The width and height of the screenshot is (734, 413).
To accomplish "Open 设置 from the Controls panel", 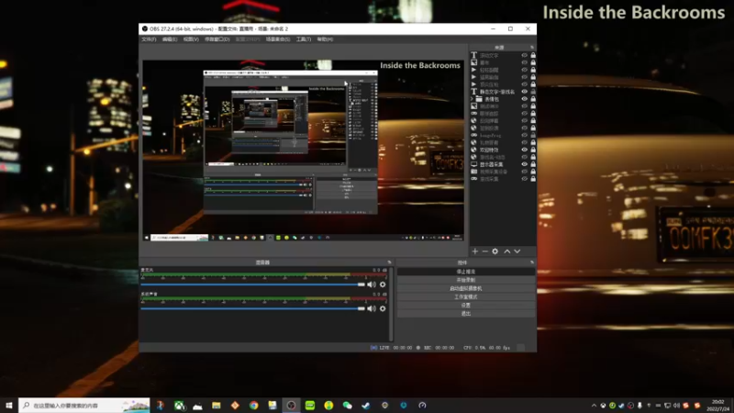I will pos(466,306).
